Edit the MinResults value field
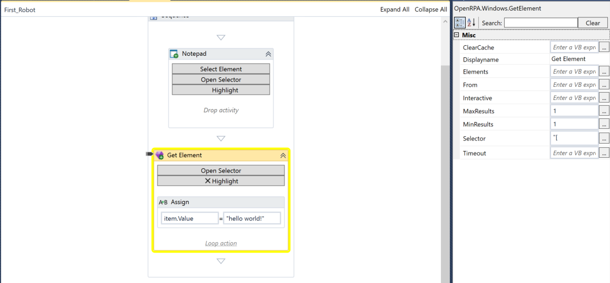Image resolution: width=610 pixels, height=283 pixels. pos(574,124)
